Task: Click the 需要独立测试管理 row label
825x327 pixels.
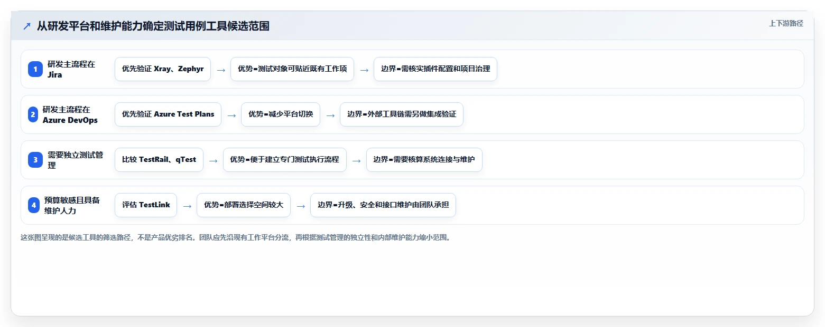Action: 75,160
